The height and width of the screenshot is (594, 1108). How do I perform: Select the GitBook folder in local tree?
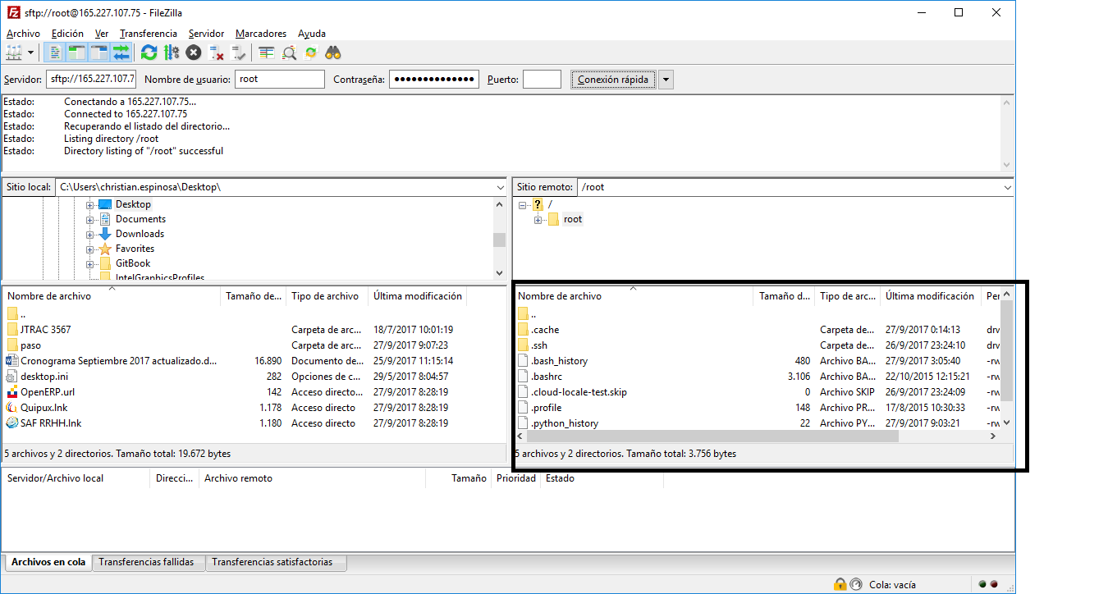133,263
